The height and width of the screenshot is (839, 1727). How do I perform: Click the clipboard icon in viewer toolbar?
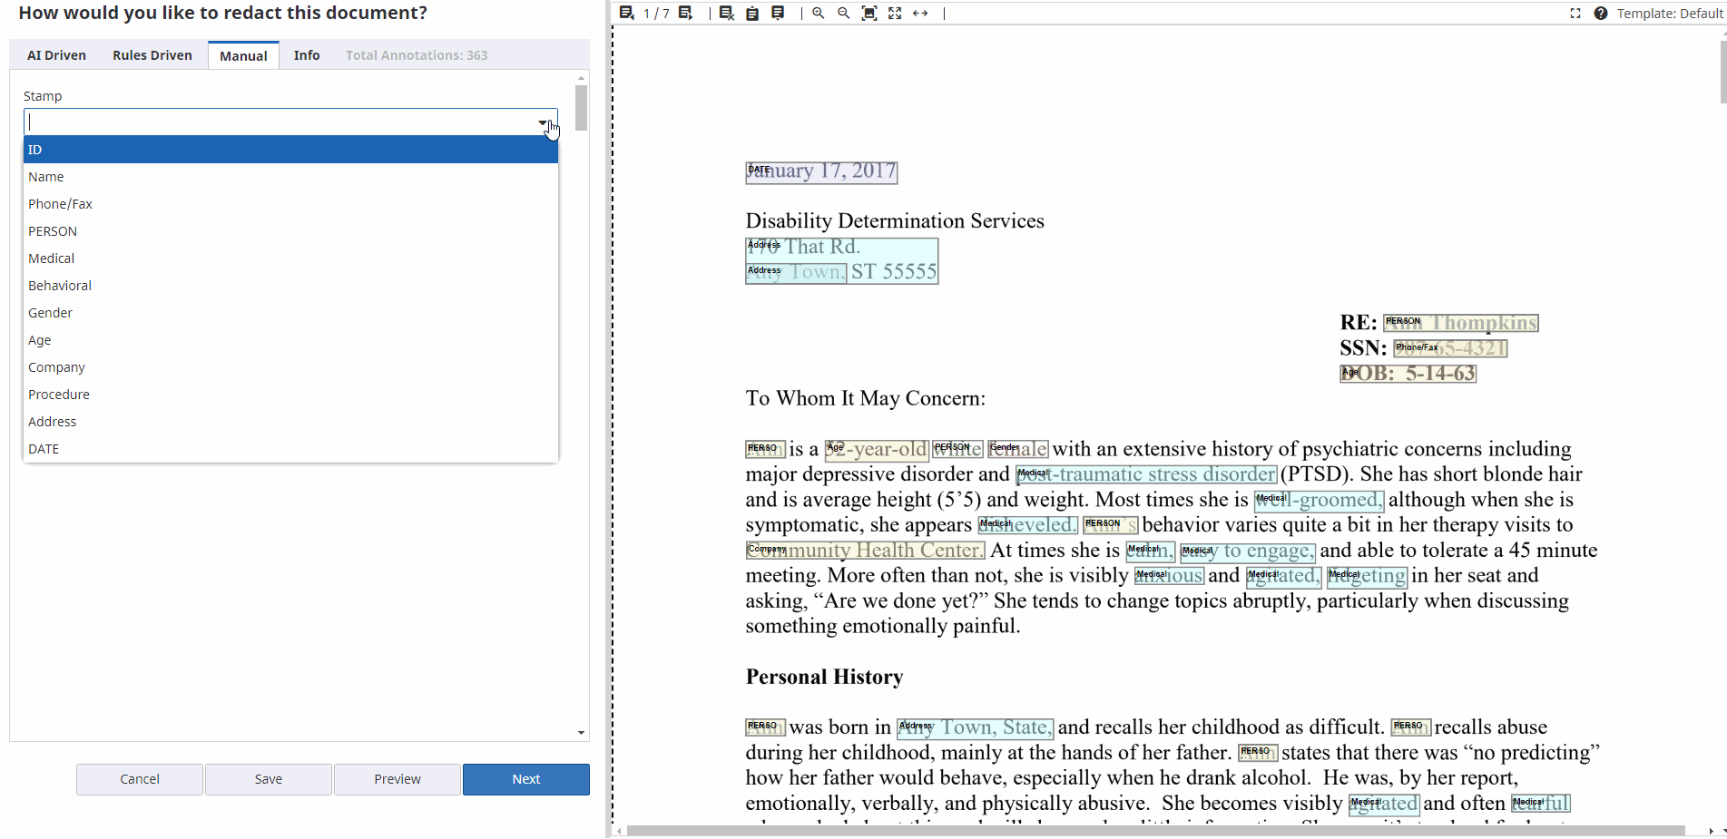coord(752,13)
